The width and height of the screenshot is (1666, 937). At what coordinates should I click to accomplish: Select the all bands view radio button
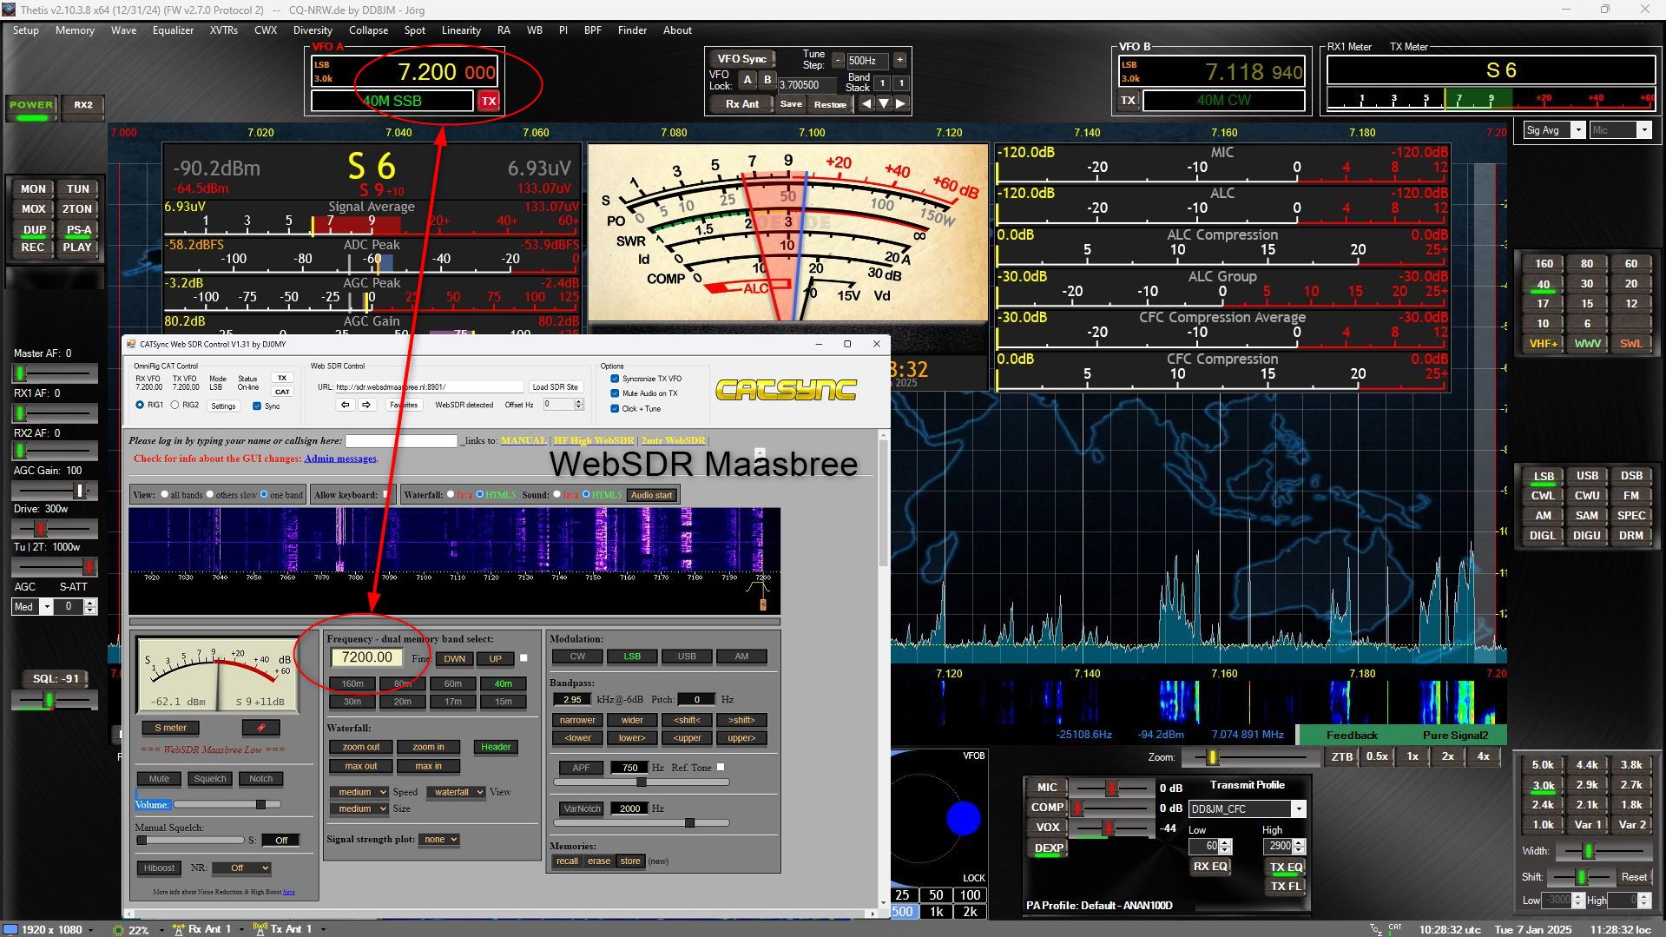[164, 495]
